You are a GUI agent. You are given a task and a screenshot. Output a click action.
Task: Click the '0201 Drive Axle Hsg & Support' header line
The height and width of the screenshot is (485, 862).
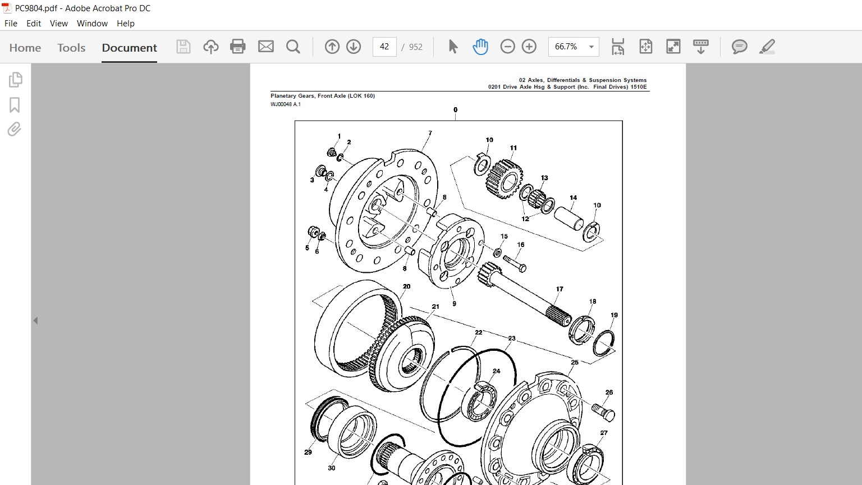coord(567,87)
